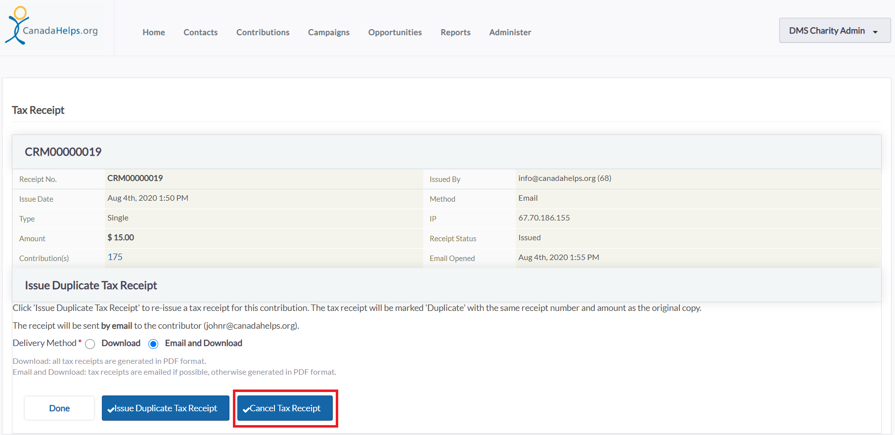
Task: Select the Download delivery method radio button
Action: (90, 344)
